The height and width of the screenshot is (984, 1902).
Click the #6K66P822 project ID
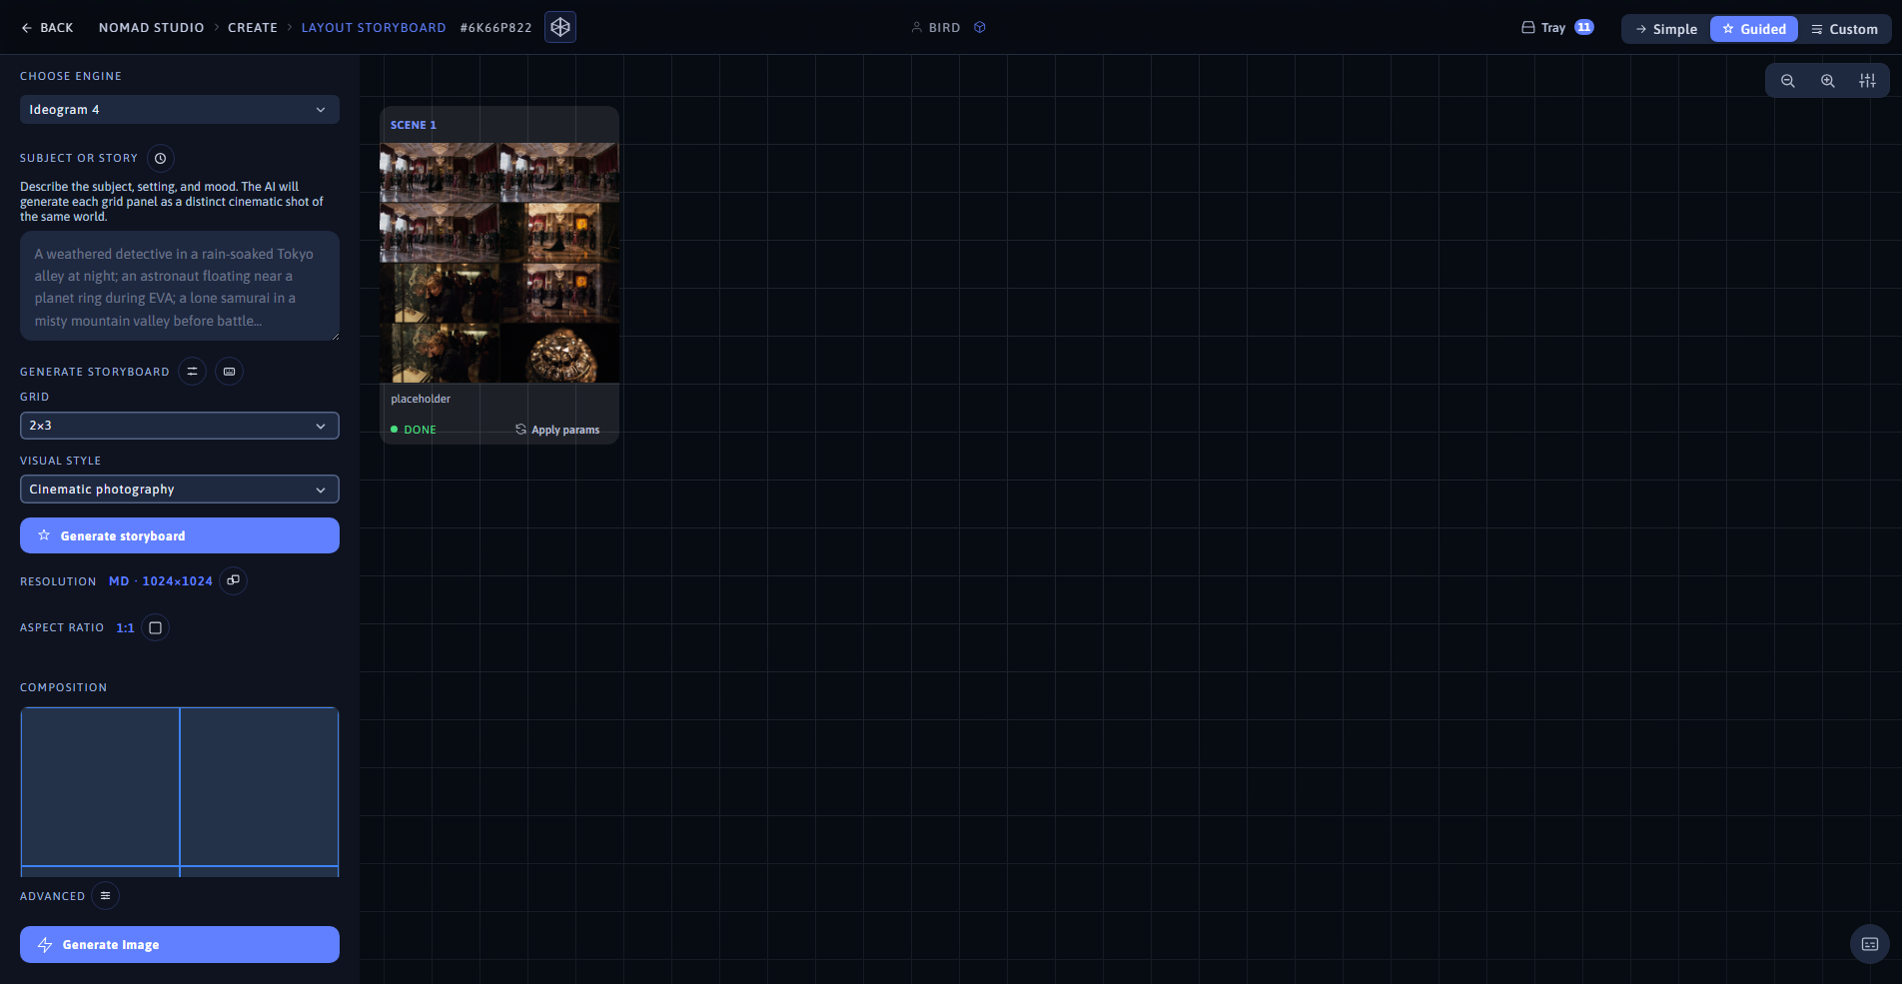coord(496,28)
